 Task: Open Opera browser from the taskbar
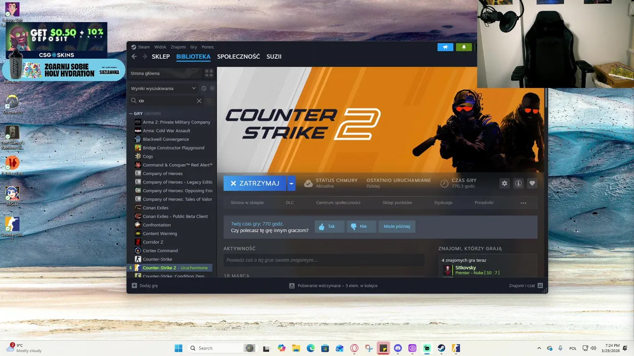(354, 348)
